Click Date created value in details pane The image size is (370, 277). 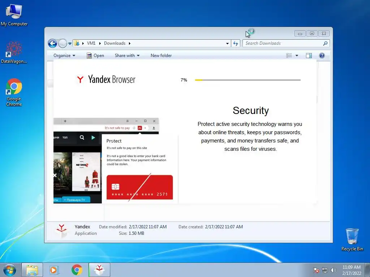click(224, 227)
